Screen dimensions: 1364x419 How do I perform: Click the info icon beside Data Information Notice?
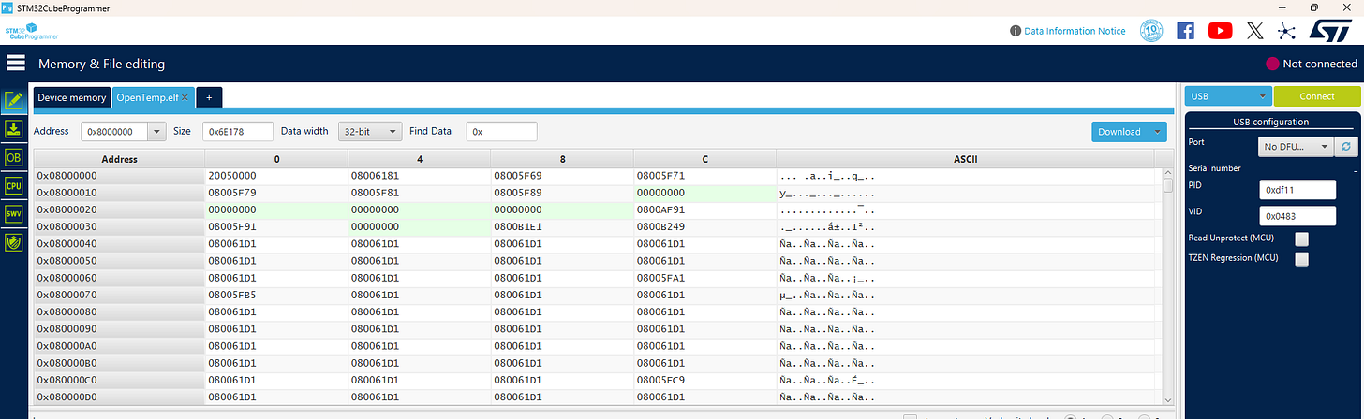tap(1016, 31)
